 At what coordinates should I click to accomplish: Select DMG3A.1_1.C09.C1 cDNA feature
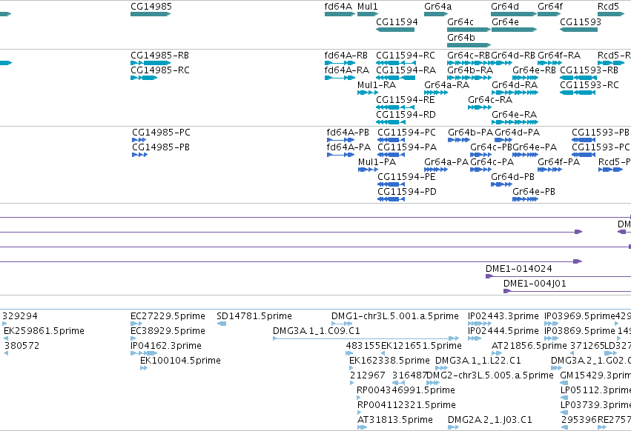click(366, 338)
